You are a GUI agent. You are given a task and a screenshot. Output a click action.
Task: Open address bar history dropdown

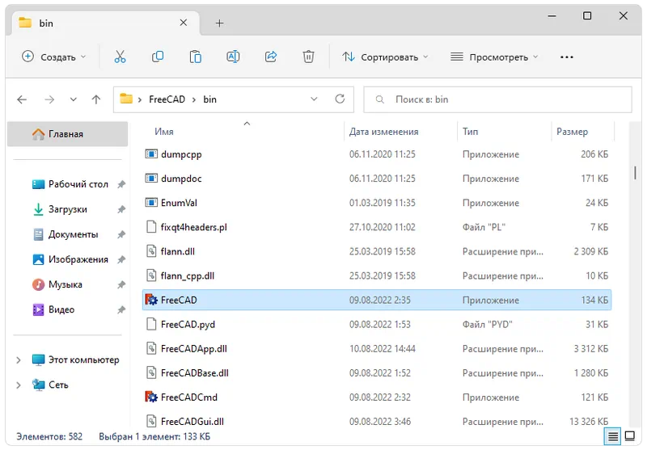click(x=314, y=99)
